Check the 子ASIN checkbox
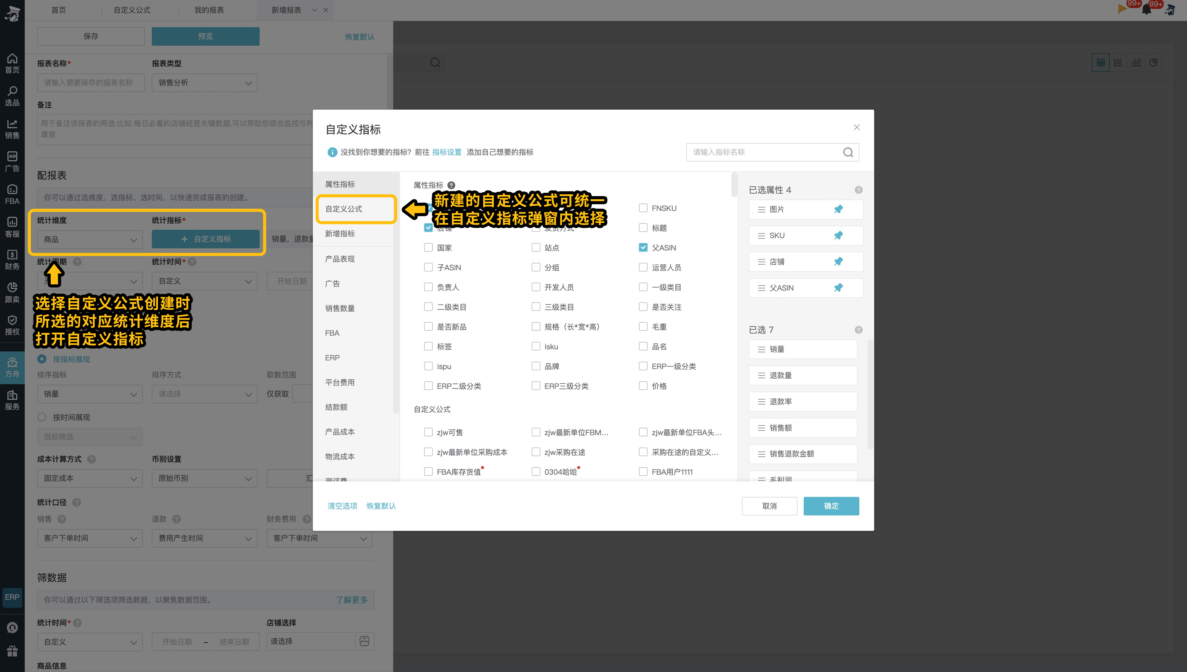This screenshot has width=1187, height=672. pyautogui.click(x=428, y=267)
